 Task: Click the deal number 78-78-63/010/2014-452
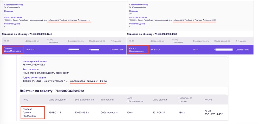pyautogui.click(x=213, y=113)
